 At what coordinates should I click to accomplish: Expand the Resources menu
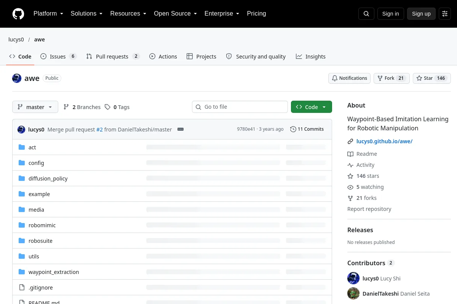(x=128, y=14)
